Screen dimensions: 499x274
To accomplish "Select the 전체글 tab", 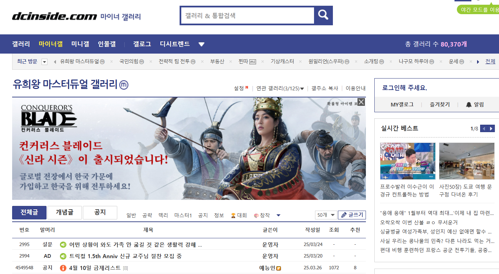I will [x=29, y=212].
